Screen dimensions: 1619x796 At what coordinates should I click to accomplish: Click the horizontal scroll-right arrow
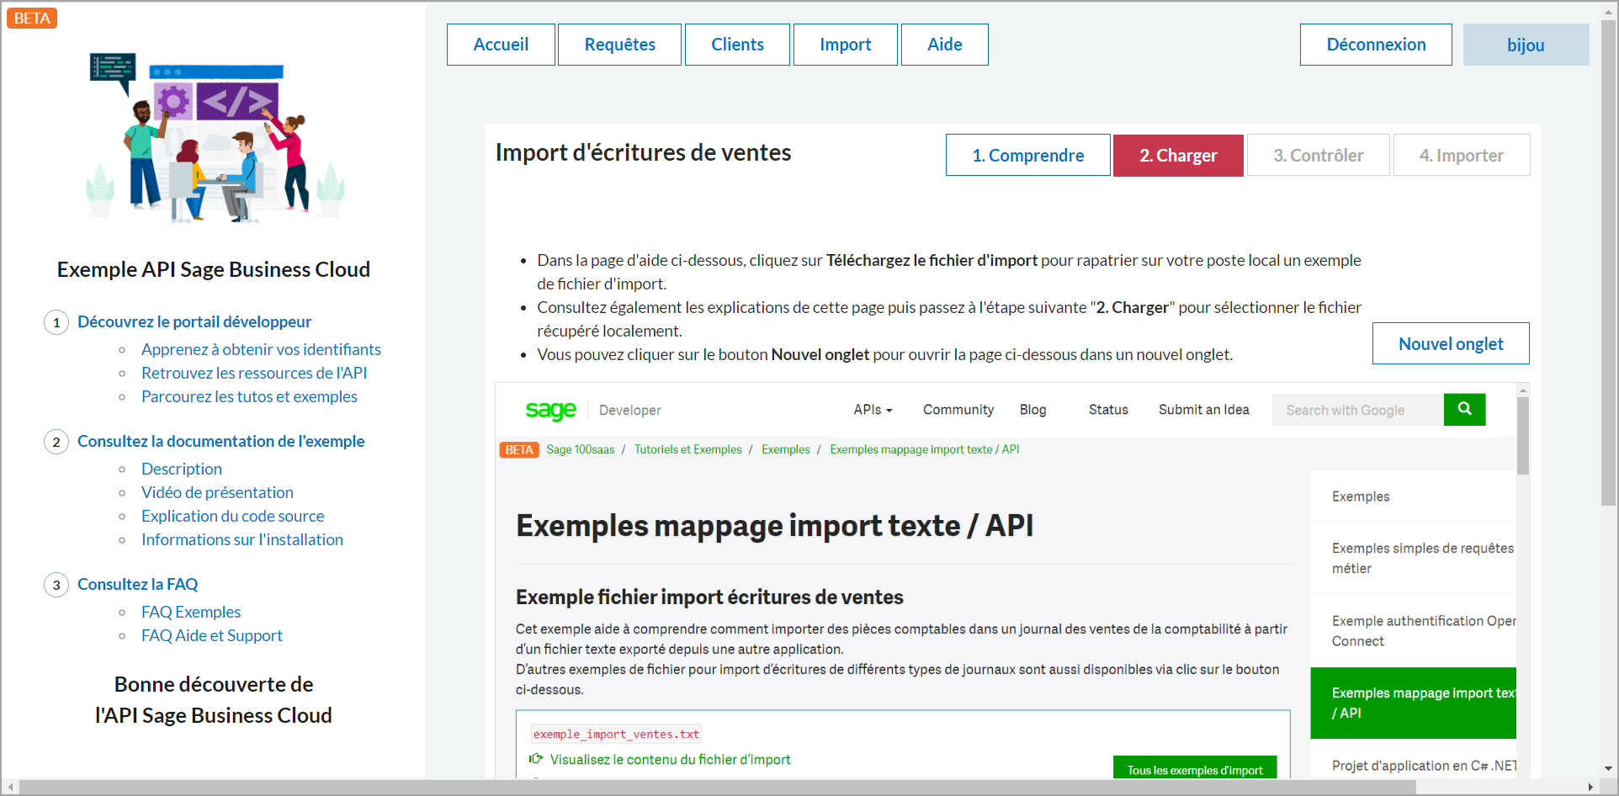click(x=1590, y=788)
